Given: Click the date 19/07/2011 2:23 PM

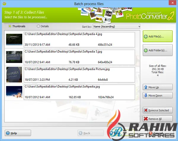Looking at the screenshot, I should coord(37,80).
